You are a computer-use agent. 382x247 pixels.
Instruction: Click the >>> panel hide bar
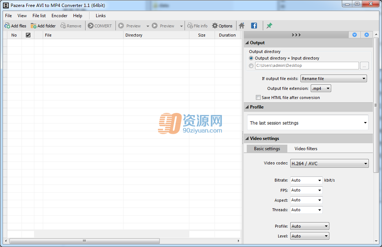tap(296, 35)
